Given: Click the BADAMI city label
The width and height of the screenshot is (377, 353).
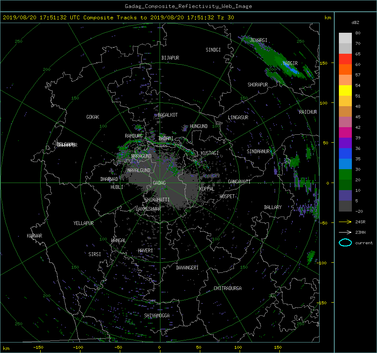Looking at the screenshot, I should pos(166,139).
